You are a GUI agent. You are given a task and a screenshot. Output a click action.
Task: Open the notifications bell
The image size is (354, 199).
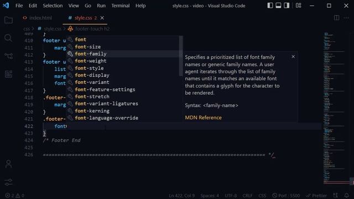[347, 195]
